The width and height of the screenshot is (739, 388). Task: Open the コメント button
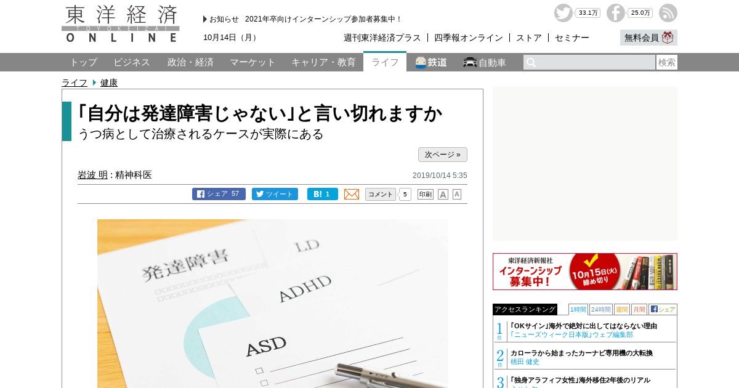(x=381, y=194)
